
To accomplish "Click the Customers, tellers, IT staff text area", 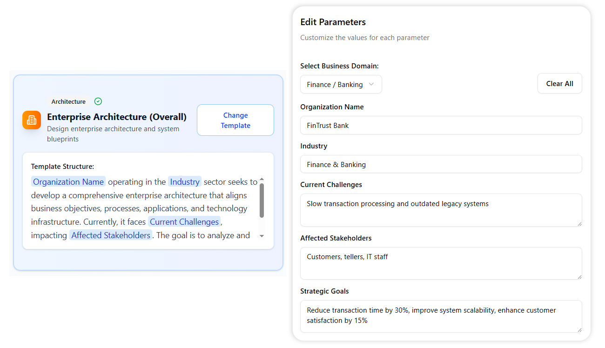I will point(441,263).
